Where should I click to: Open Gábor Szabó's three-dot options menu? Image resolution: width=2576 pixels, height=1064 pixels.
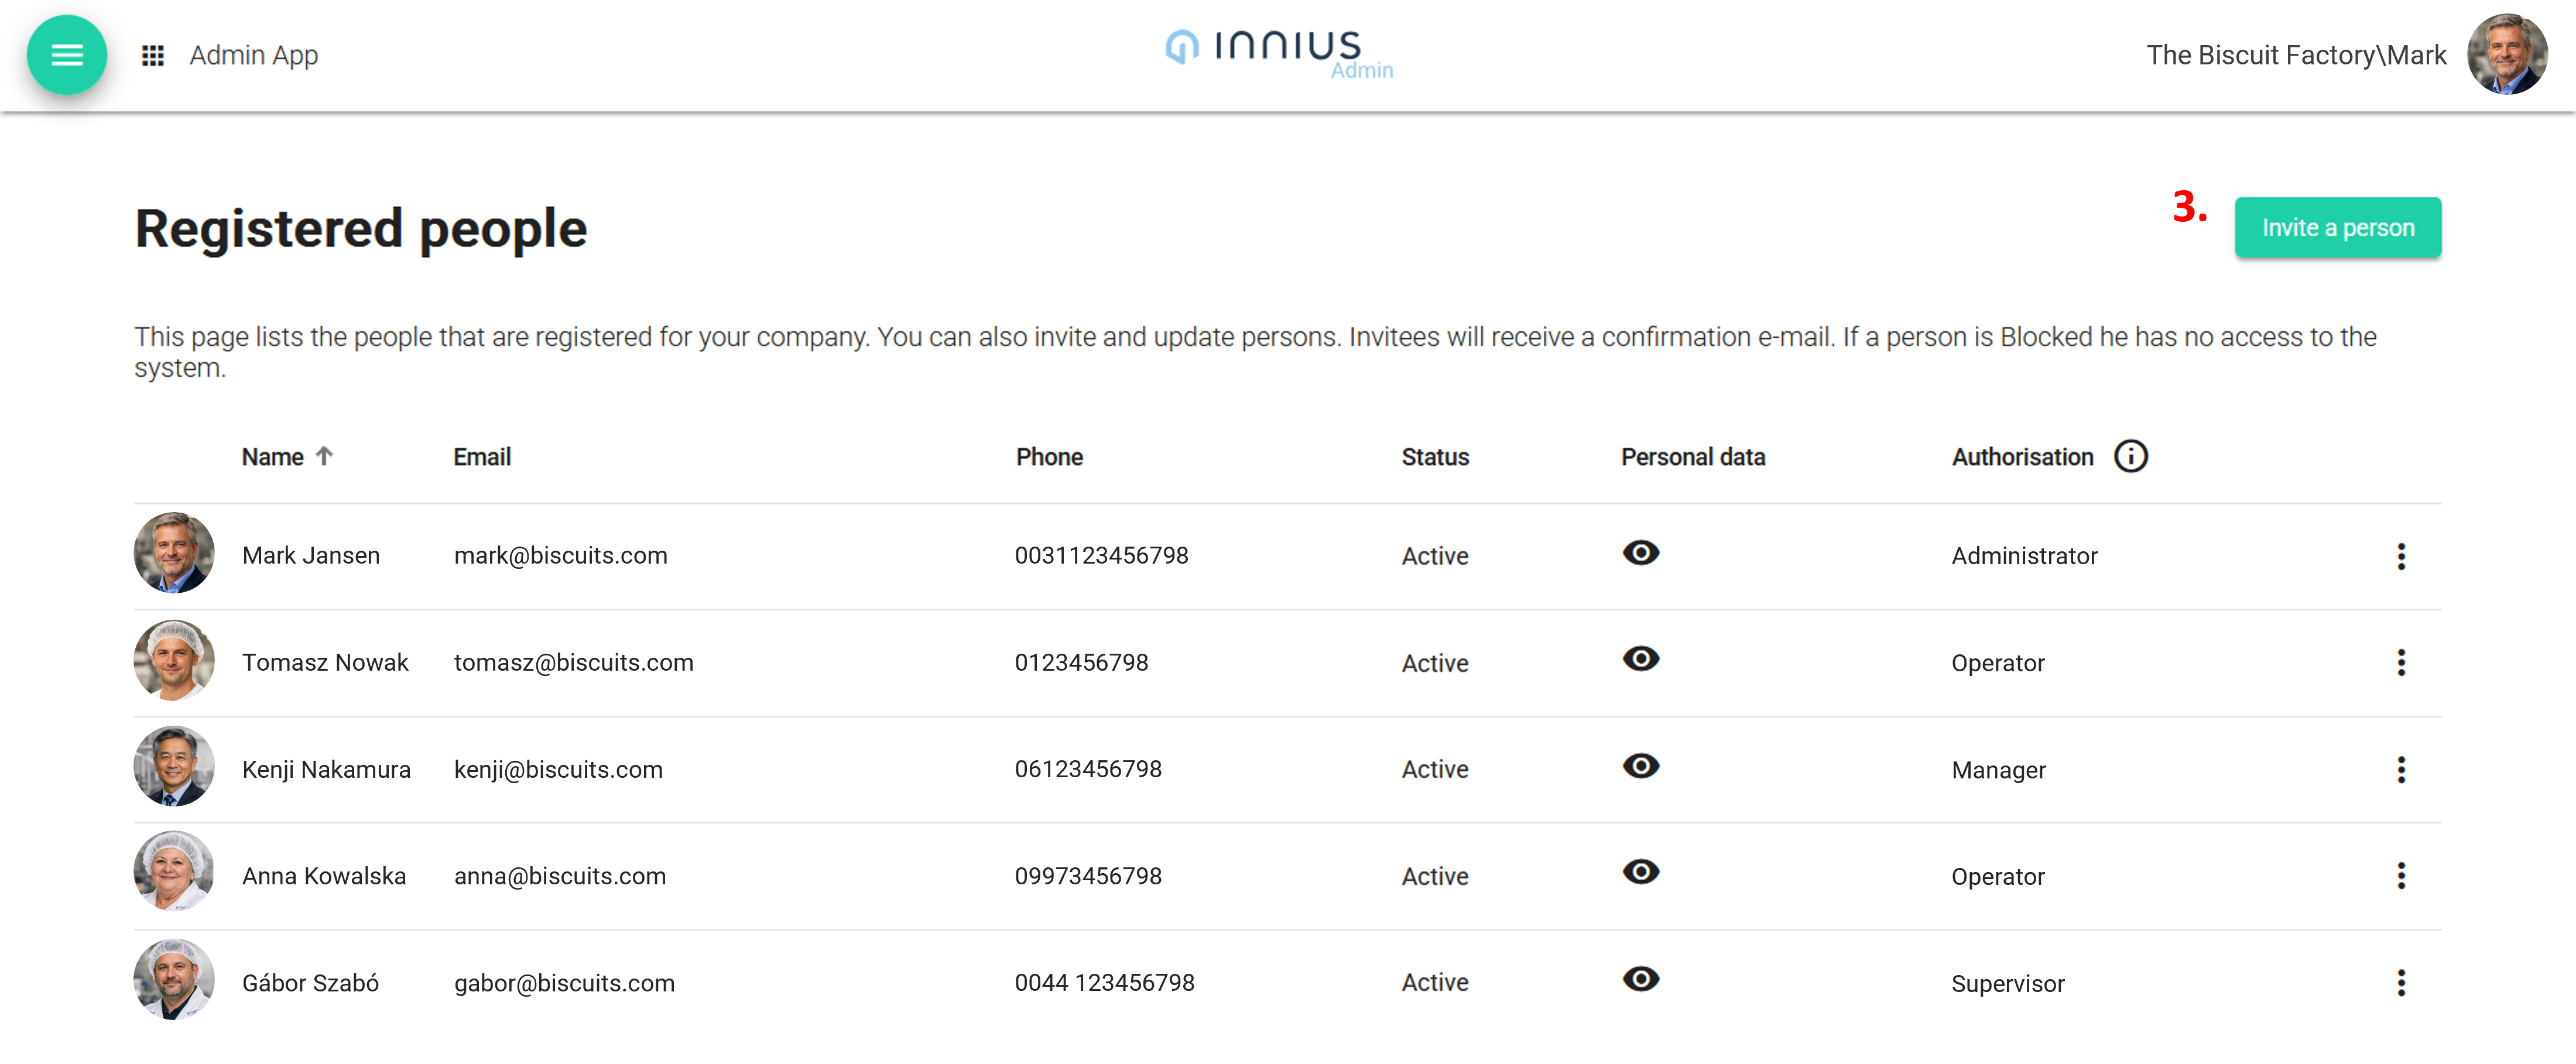click(2400, 983)
